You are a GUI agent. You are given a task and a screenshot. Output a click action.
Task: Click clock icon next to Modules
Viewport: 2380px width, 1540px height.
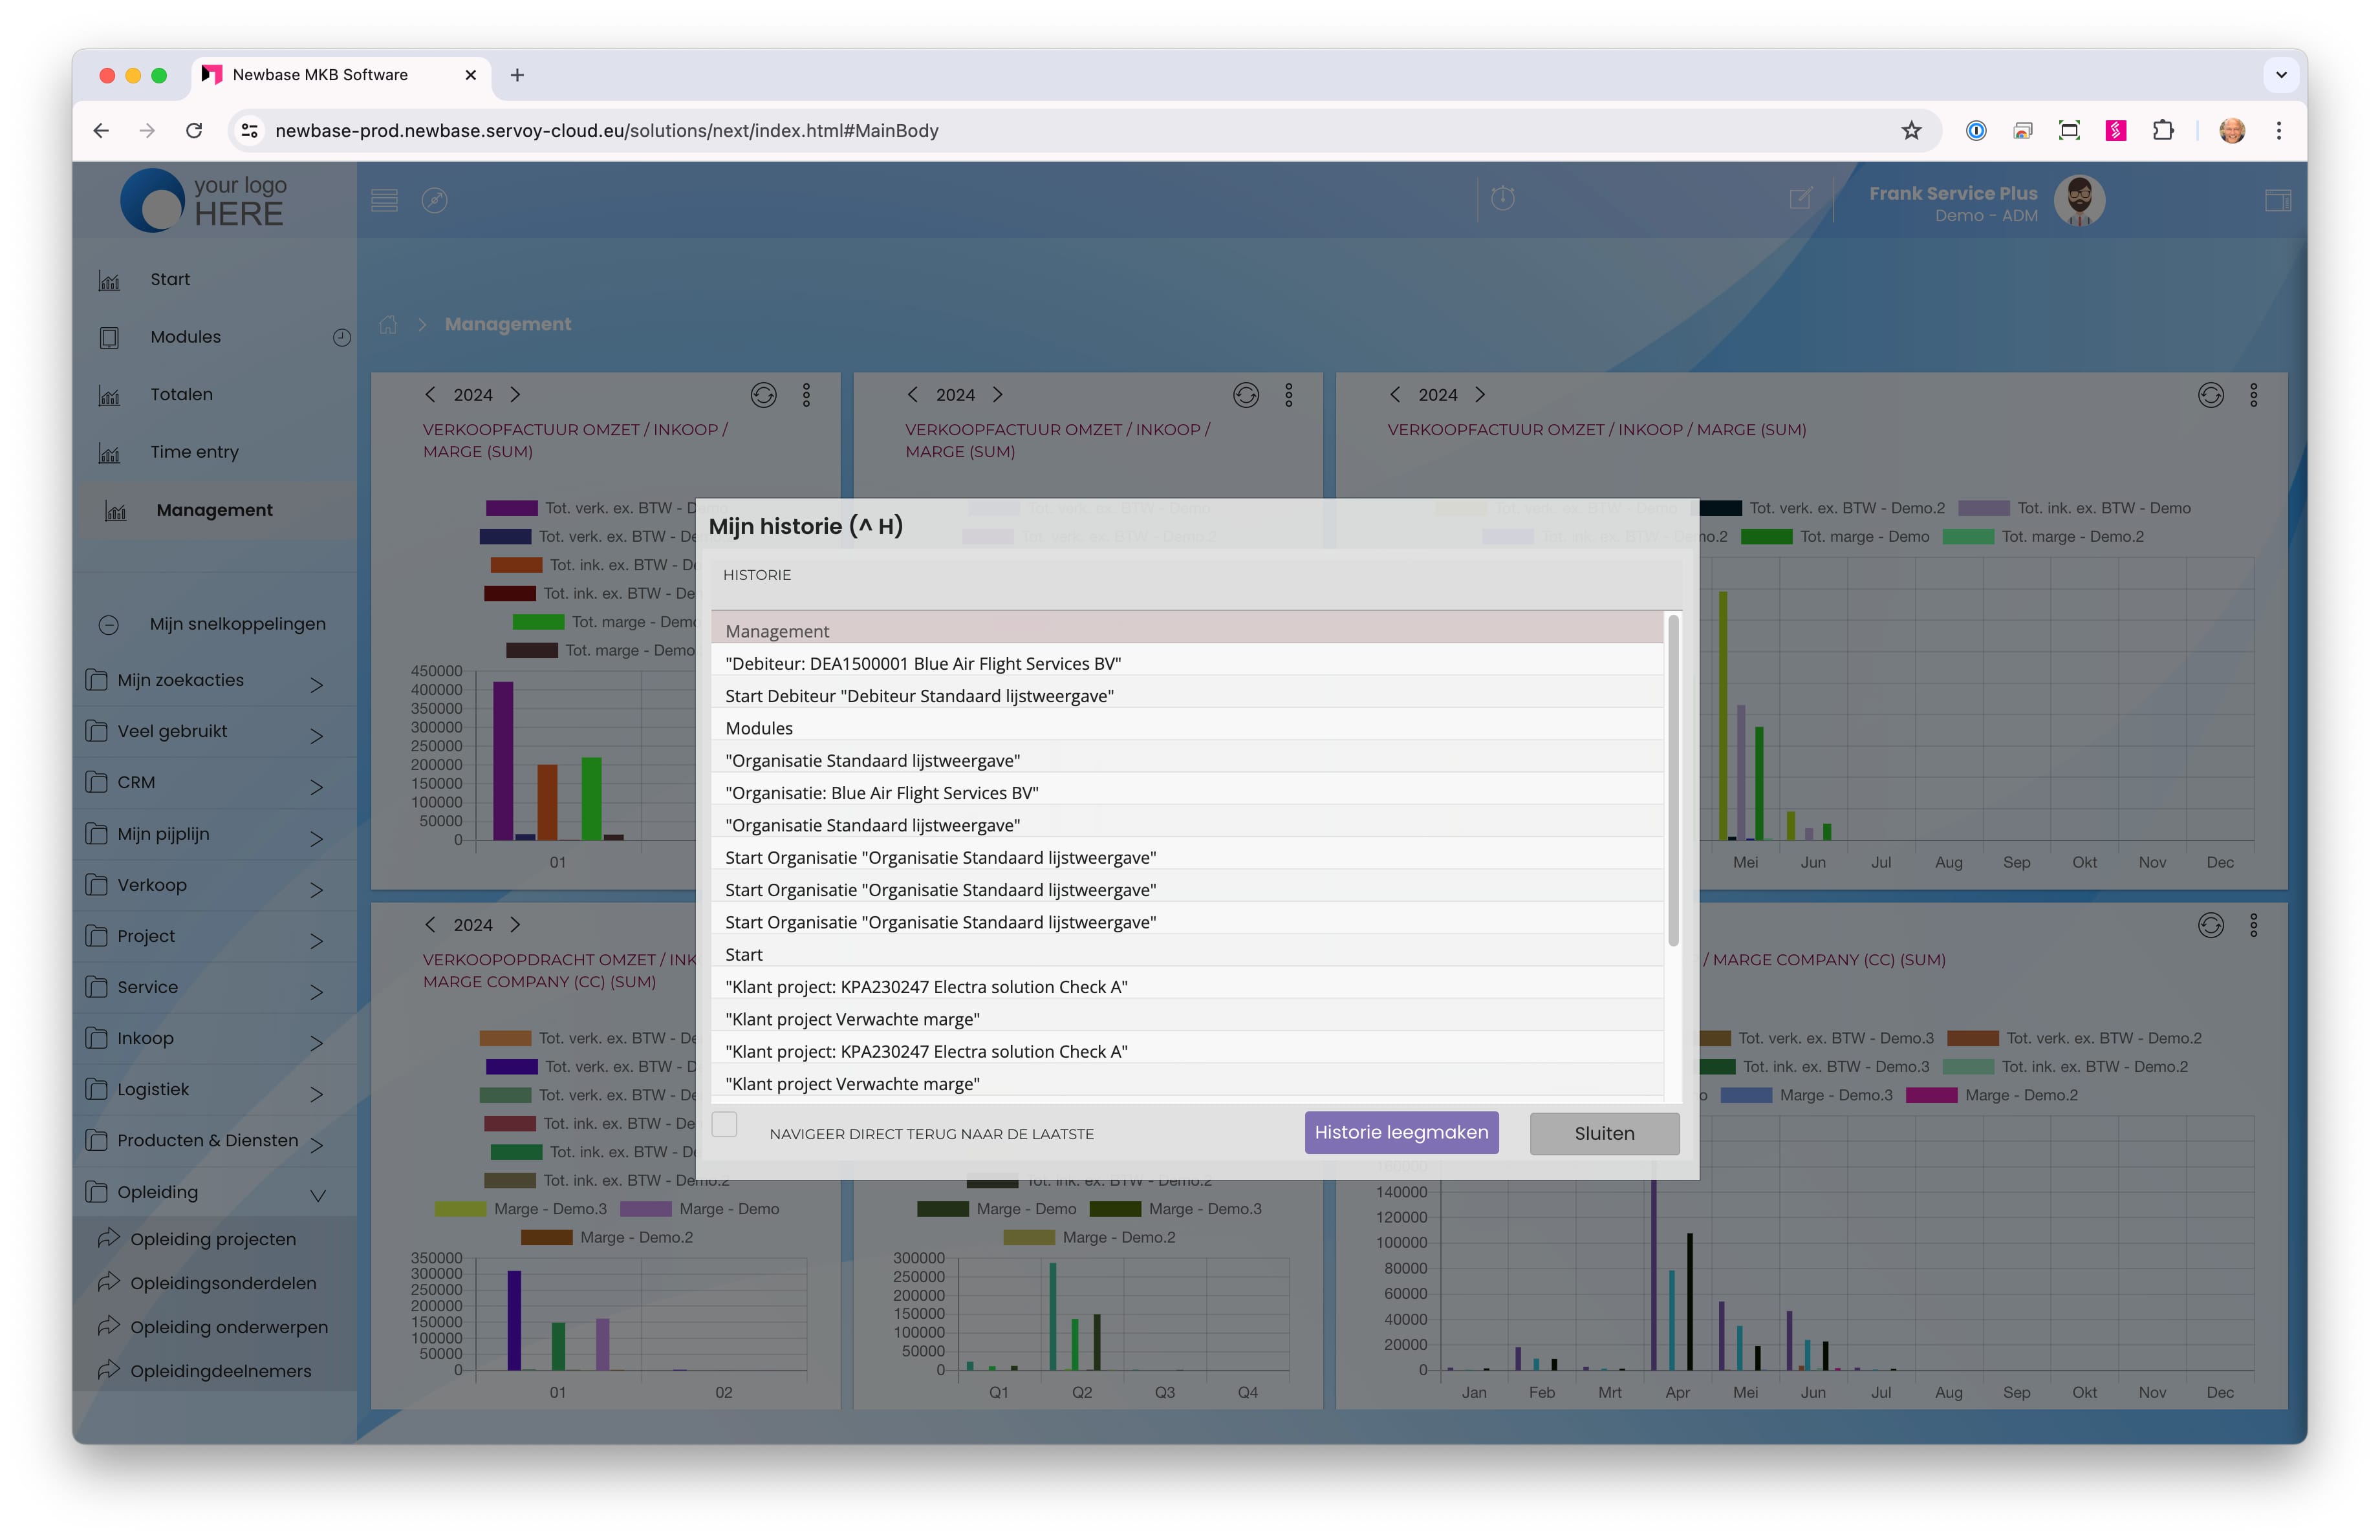[x=341, y=337]
